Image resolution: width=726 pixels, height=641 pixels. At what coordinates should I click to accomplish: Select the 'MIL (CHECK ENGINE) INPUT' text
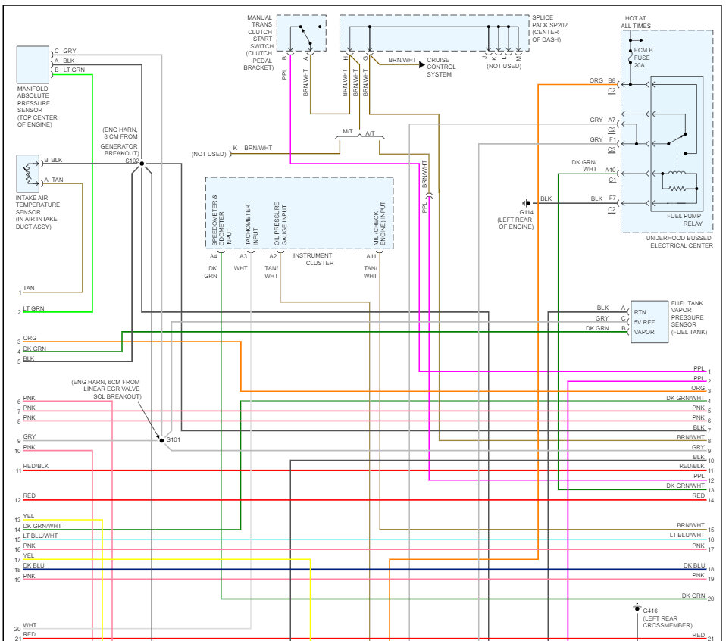click(x=379, y=224)
